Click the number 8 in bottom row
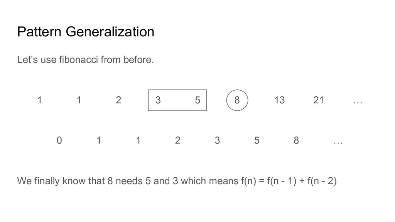Screen dimensions: 395x222 296,140
